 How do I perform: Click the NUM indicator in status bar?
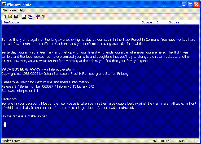coord(182,141)
